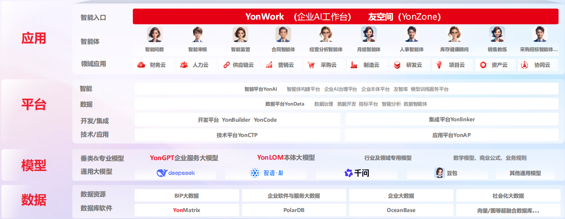This screenshot has width=565, height=219.
Task: Click the stacked layers icon beside 研发云
Action: pos(397,65)
